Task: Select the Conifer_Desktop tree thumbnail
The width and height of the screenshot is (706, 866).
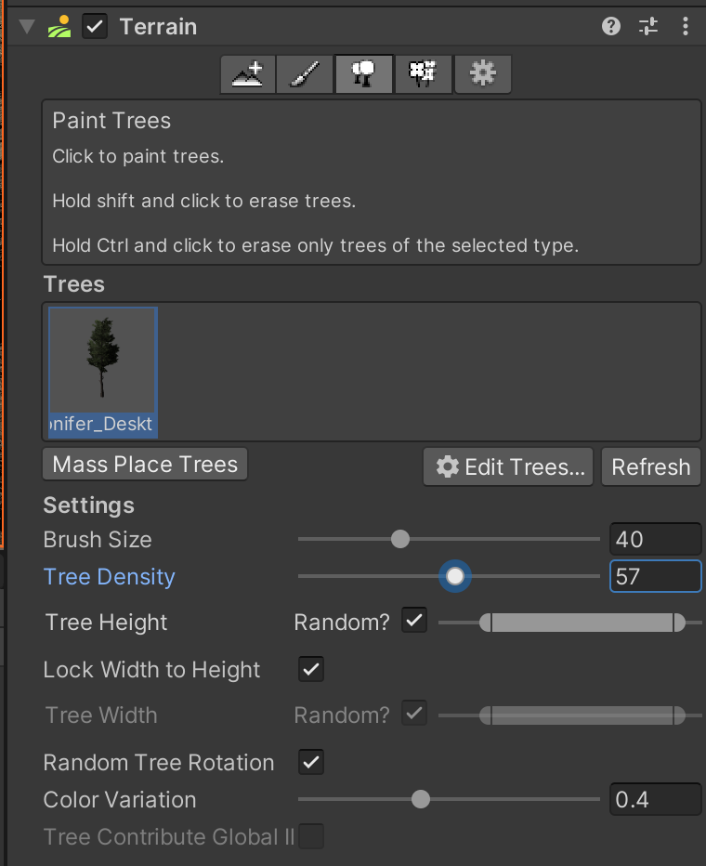Action: pyautogui.click(x=102, y=372)
